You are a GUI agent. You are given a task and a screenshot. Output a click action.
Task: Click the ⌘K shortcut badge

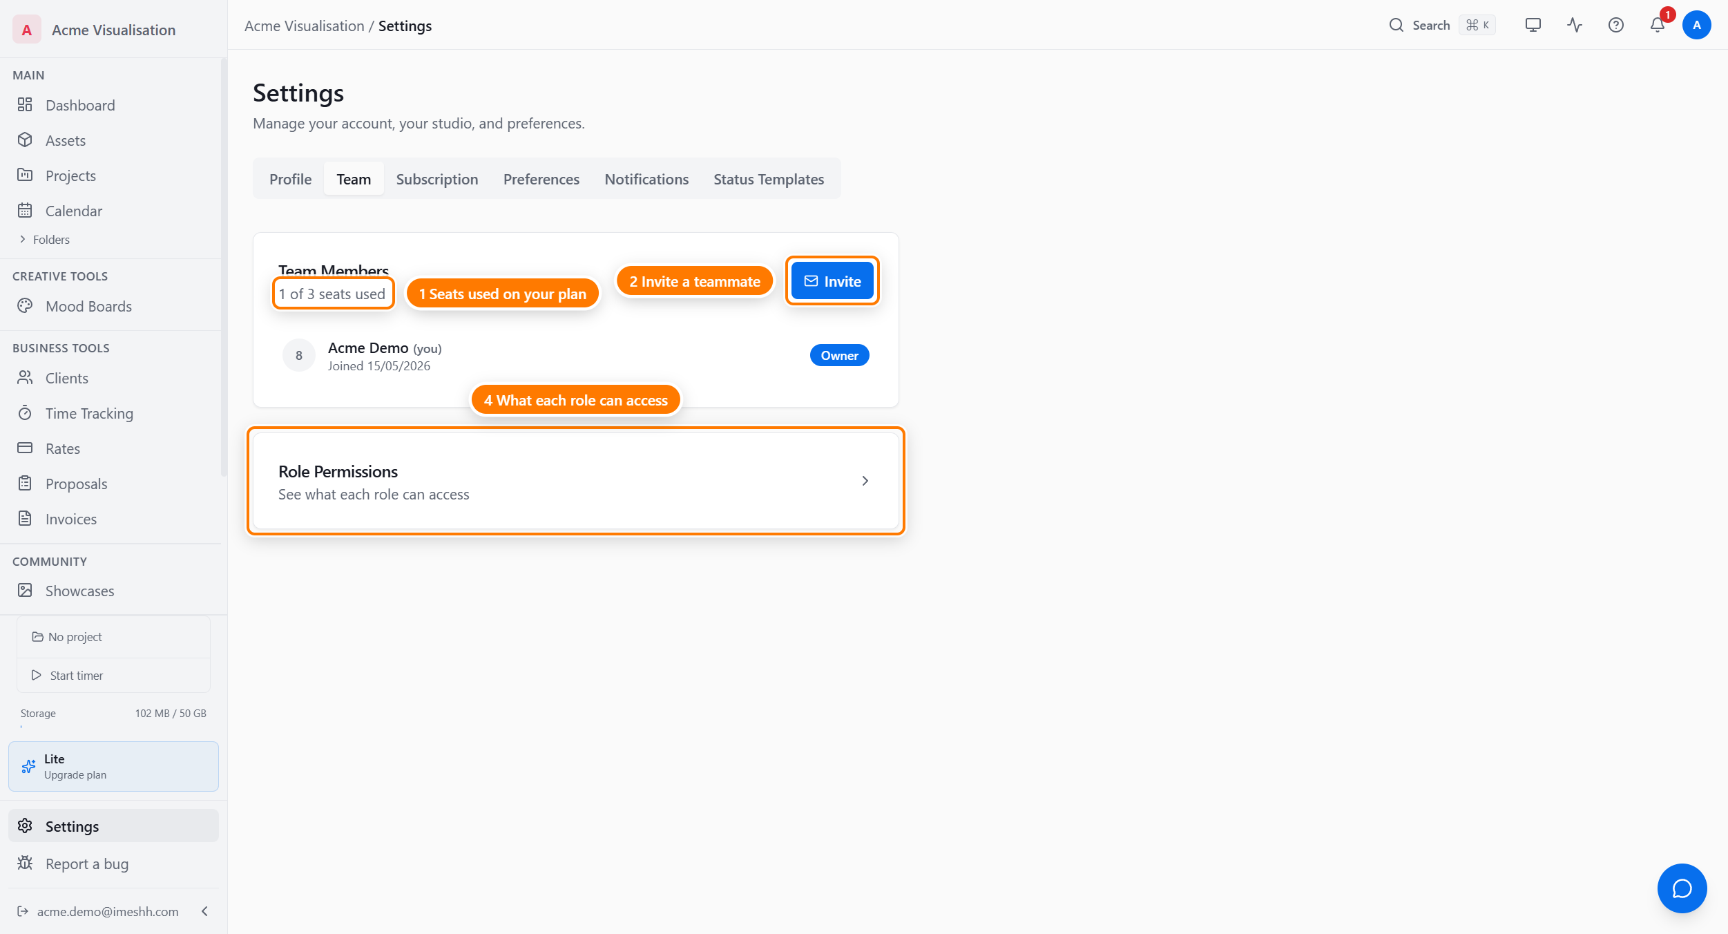click(1477, 25)
